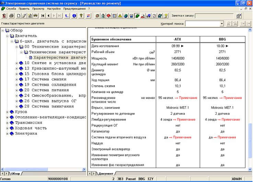Click the document vertical scrollbar thumb

tap(250, 141)
